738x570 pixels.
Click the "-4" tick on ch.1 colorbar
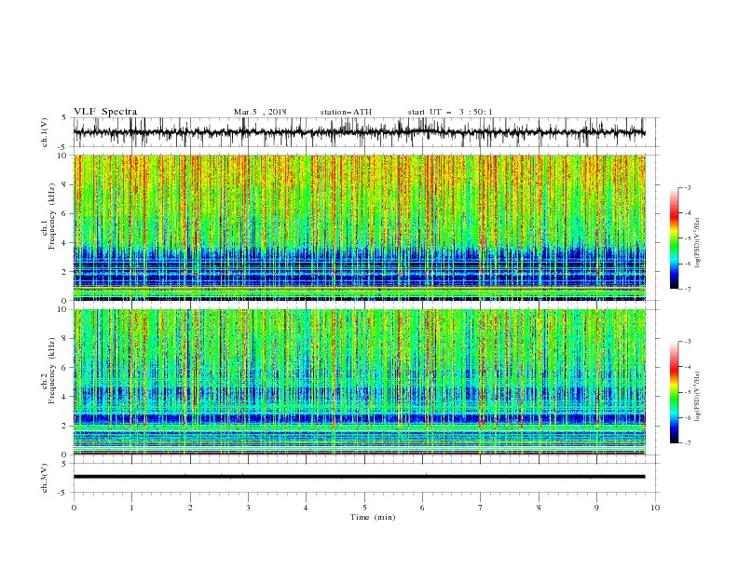687,213
